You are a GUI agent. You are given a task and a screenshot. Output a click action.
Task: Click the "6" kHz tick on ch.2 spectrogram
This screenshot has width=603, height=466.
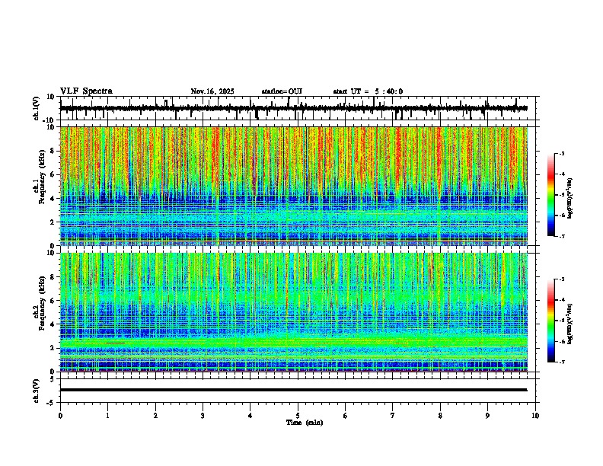pos(53,301)
